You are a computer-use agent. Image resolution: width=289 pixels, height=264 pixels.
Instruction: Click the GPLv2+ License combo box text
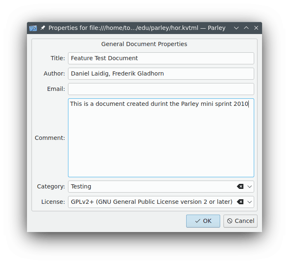click(151, 202)
